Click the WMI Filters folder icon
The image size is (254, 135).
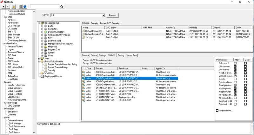point(42,73)
